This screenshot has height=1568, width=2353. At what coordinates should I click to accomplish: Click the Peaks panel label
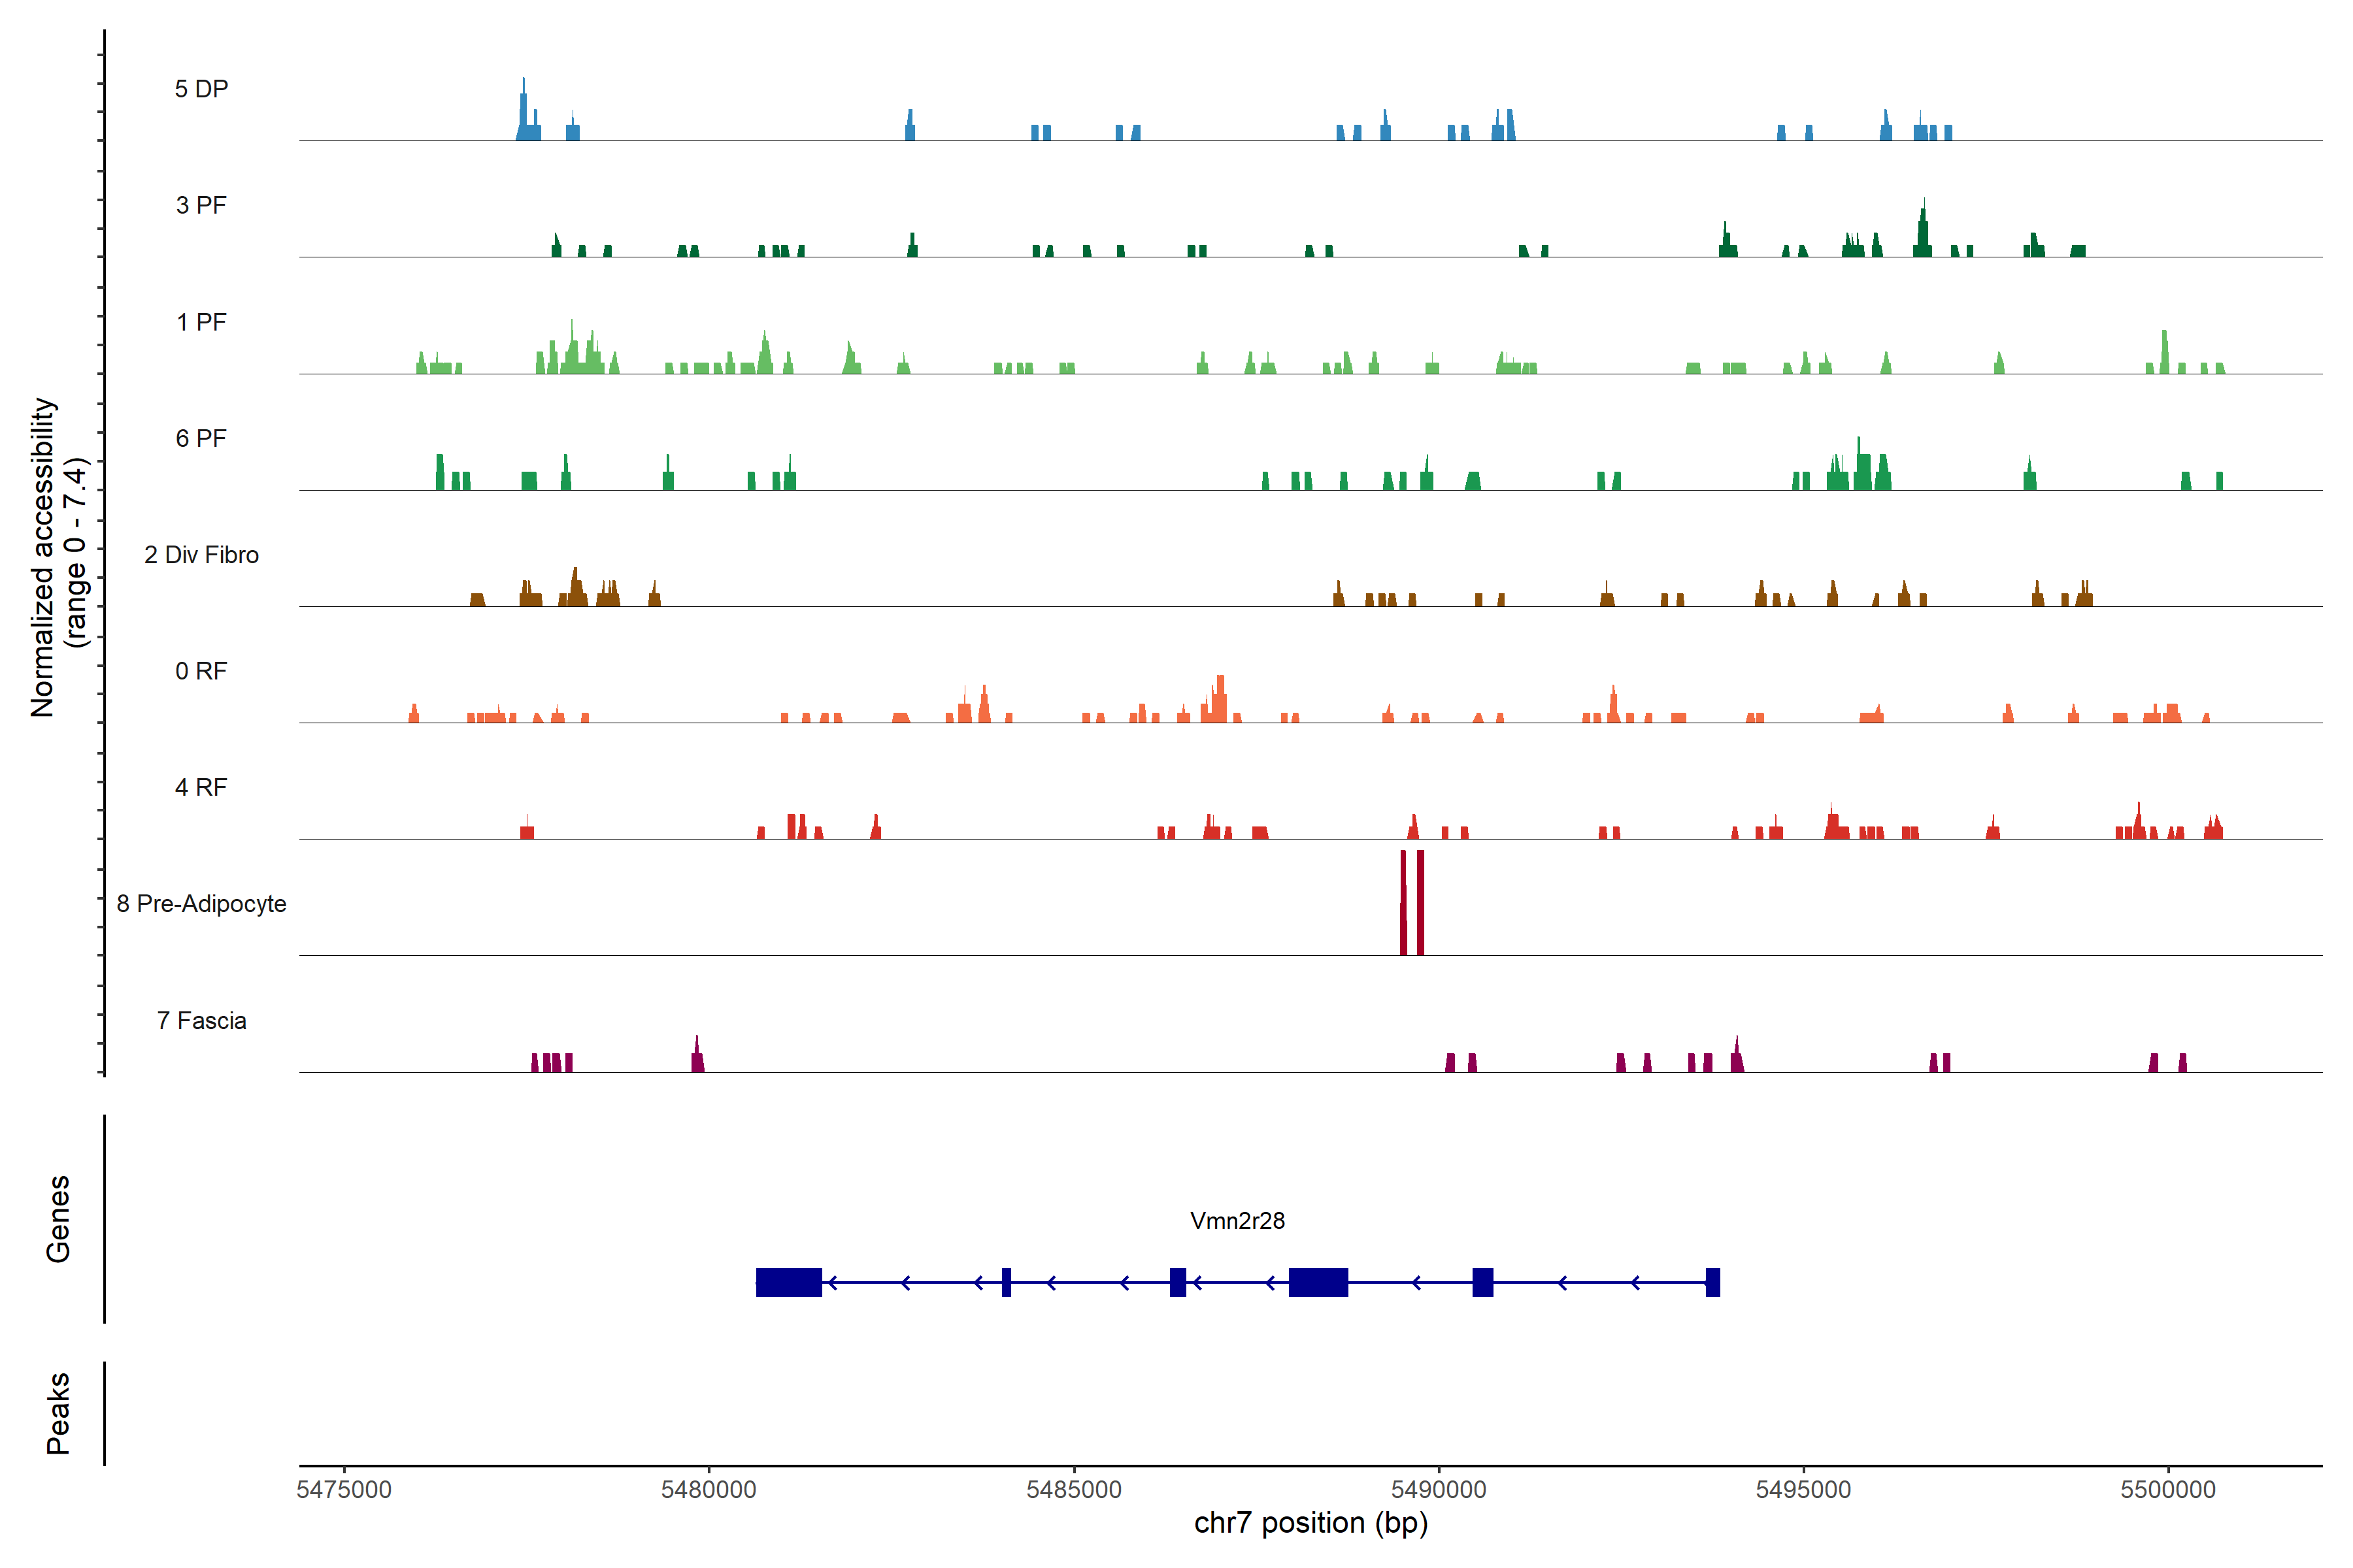pyautogui.click(x=58, y=1413)
